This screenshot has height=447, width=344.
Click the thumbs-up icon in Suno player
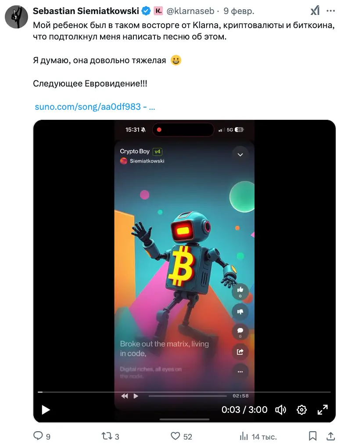(240, 290)
